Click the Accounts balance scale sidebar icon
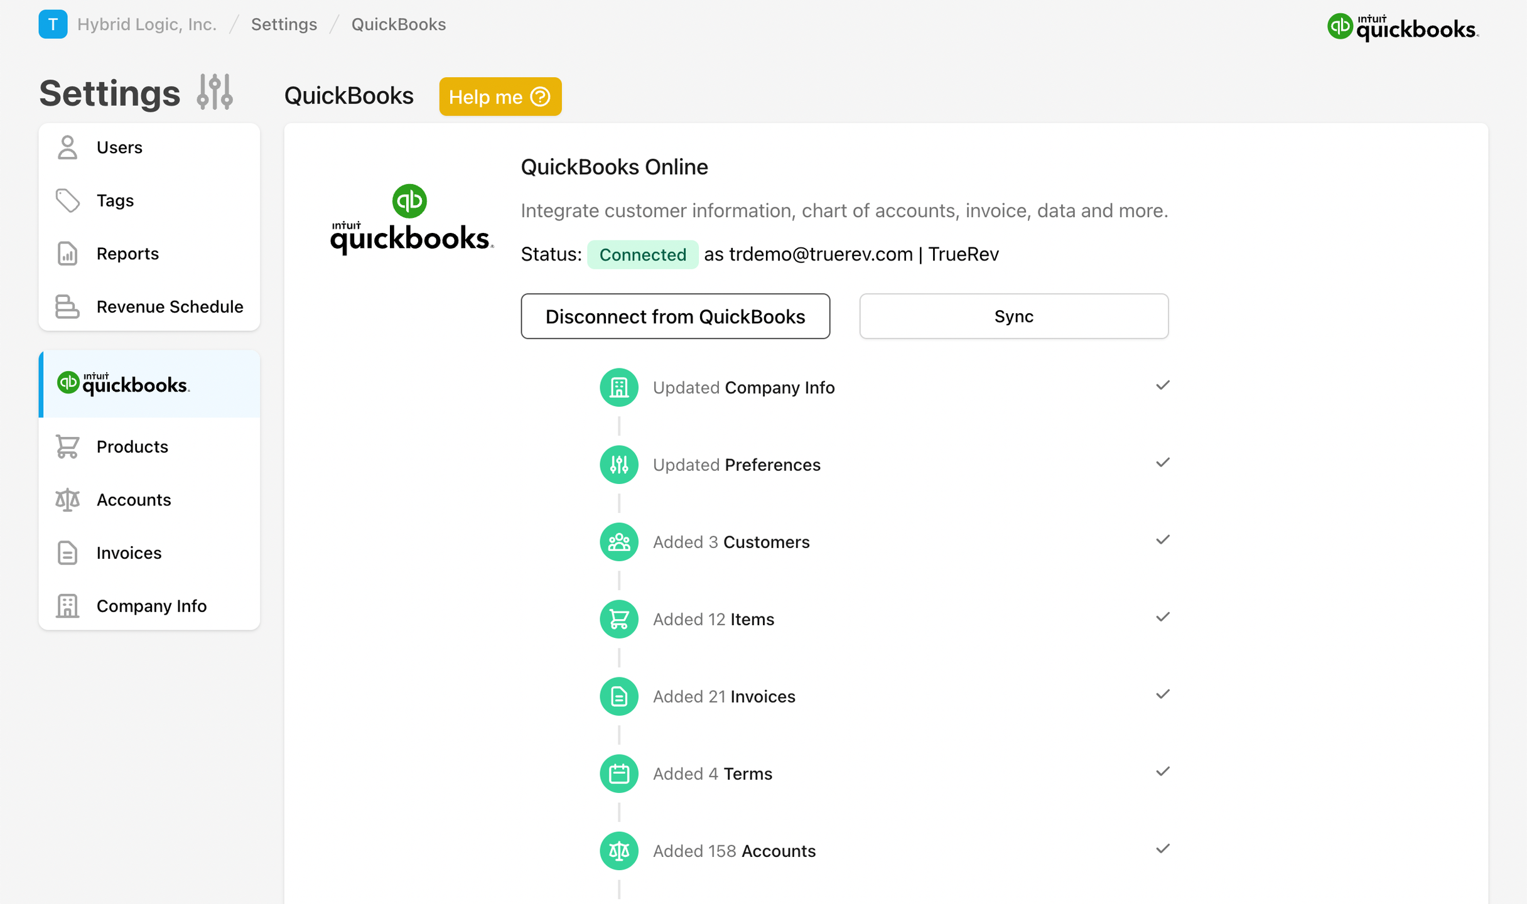Screen dimensions: 1527x904 (x=67, y=500)
